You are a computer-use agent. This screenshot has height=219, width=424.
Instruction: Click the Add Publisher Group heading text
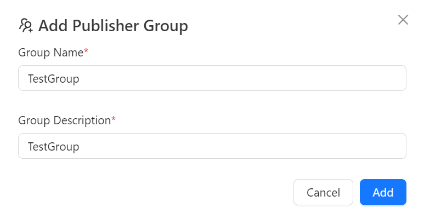(x=113, y=25)
